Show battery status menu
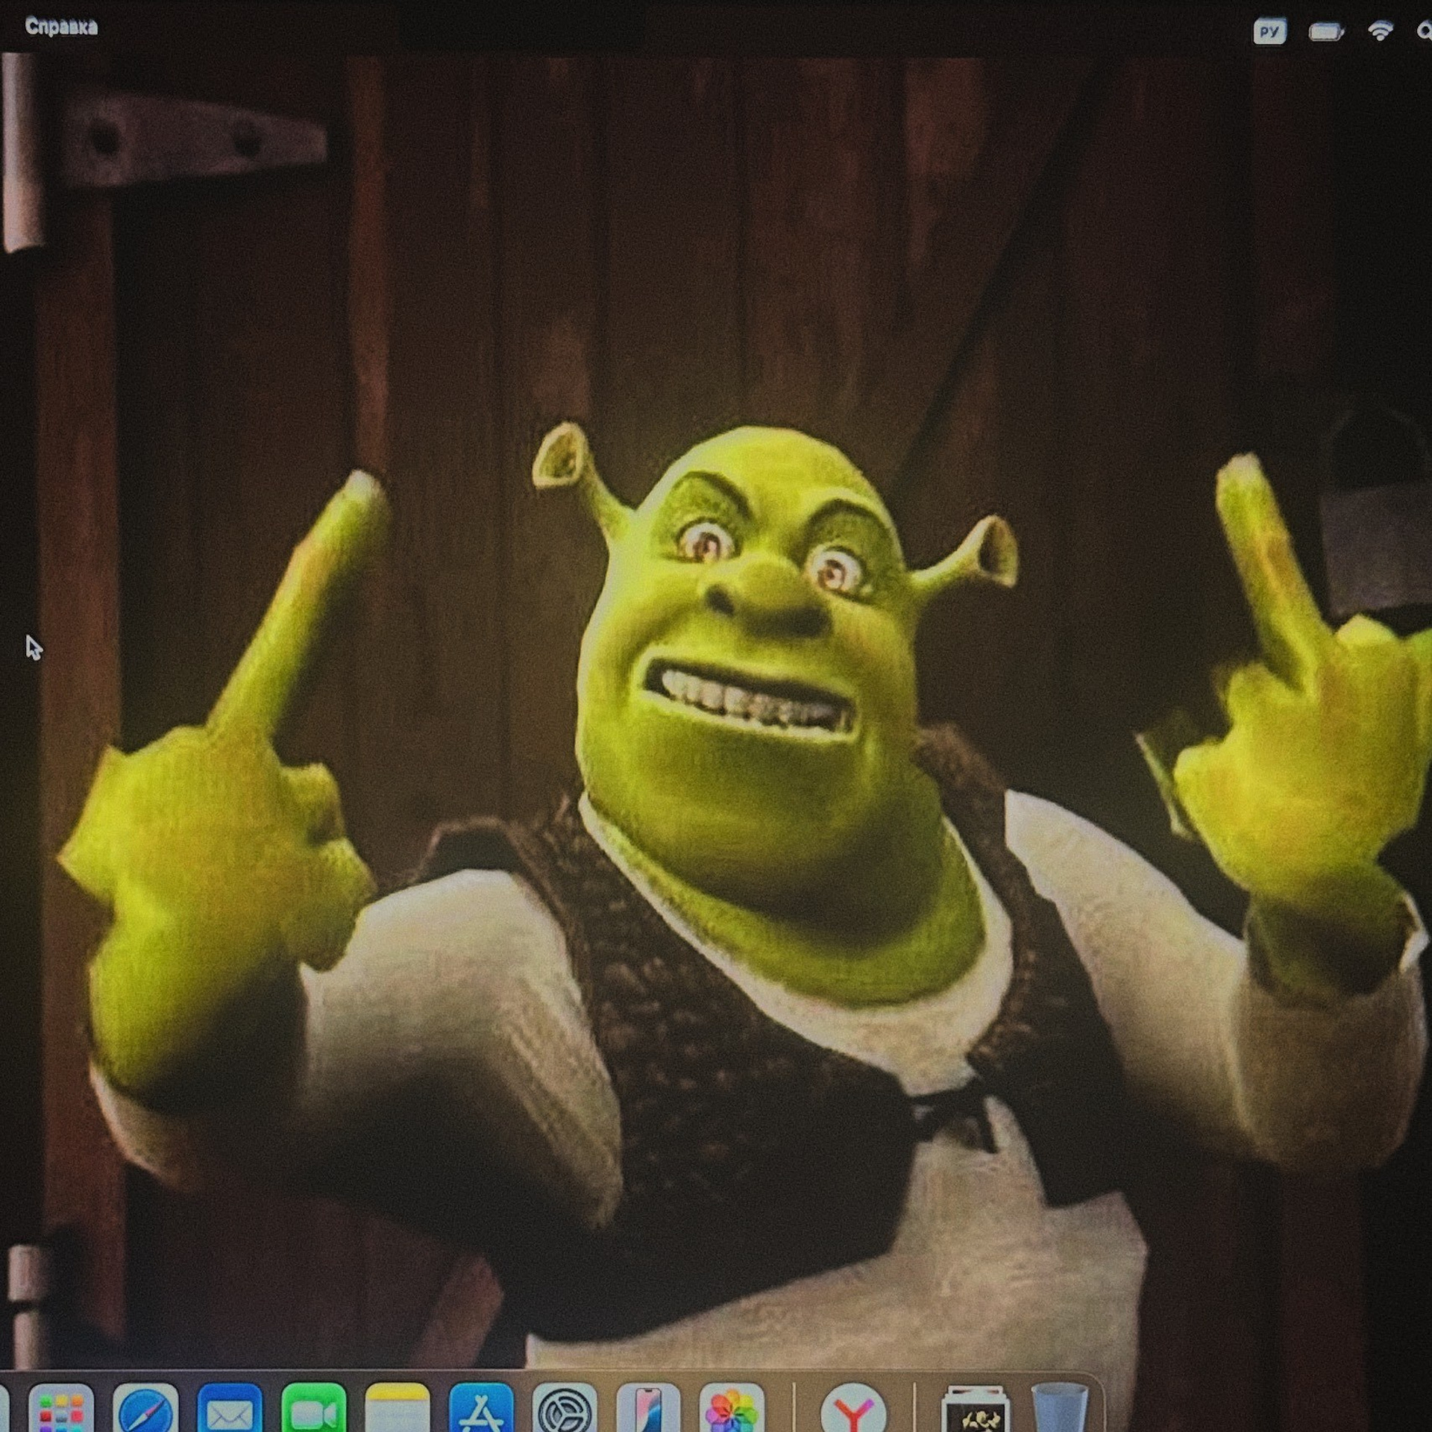 [1326, 32]
